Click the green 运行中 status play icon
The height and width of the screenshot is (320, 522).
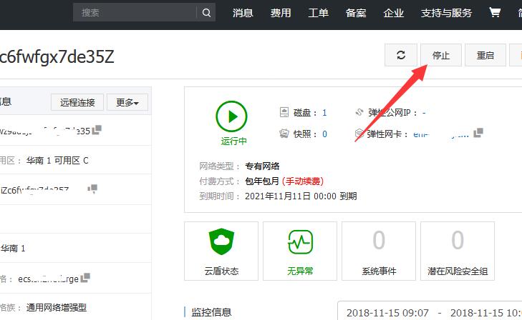coord(232,116)
